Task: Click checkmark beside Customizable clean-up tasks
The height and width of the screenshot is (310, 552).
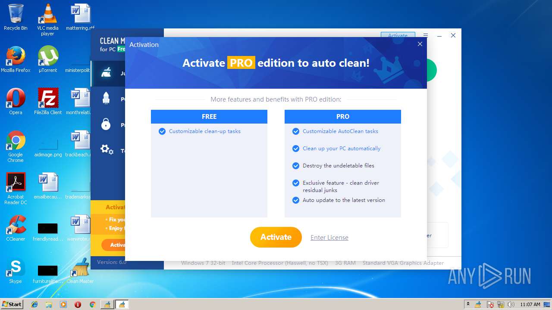Action: pyautogui.click(x=162, y=131)
